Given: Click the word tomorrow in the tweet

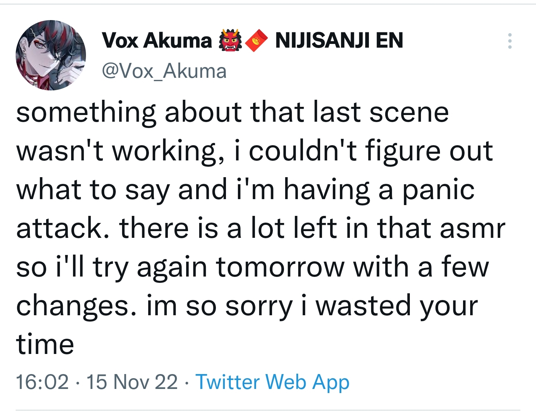Looking at the screenshot, I should [x=280, y=267].
